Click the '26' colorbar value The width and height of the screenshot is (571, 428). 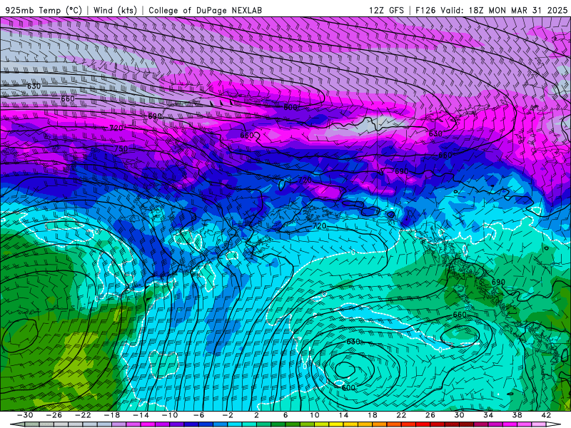[x=430, y=415]
